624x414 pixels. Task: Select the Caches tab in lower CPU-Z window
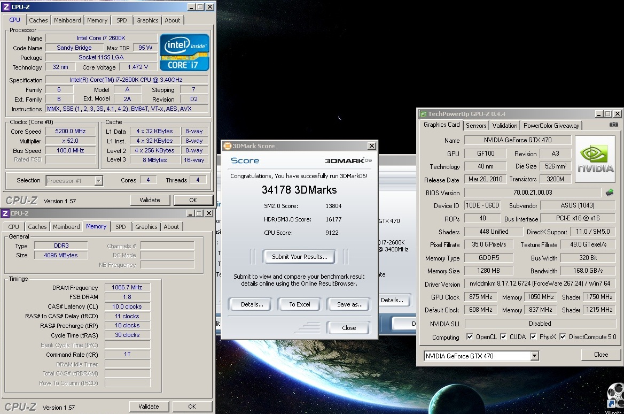pyautogui.click(x=37, y=227)
